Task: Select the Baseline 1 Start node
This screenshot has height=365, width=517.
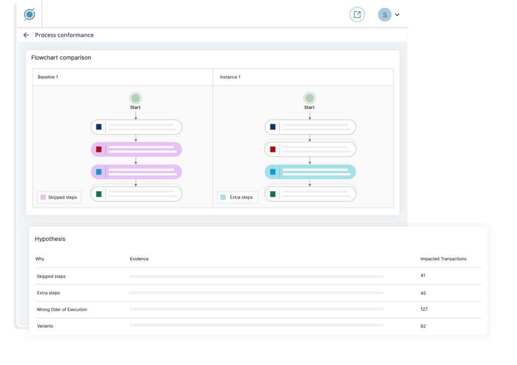Action: pyautogui.click(x=135, y=98)
